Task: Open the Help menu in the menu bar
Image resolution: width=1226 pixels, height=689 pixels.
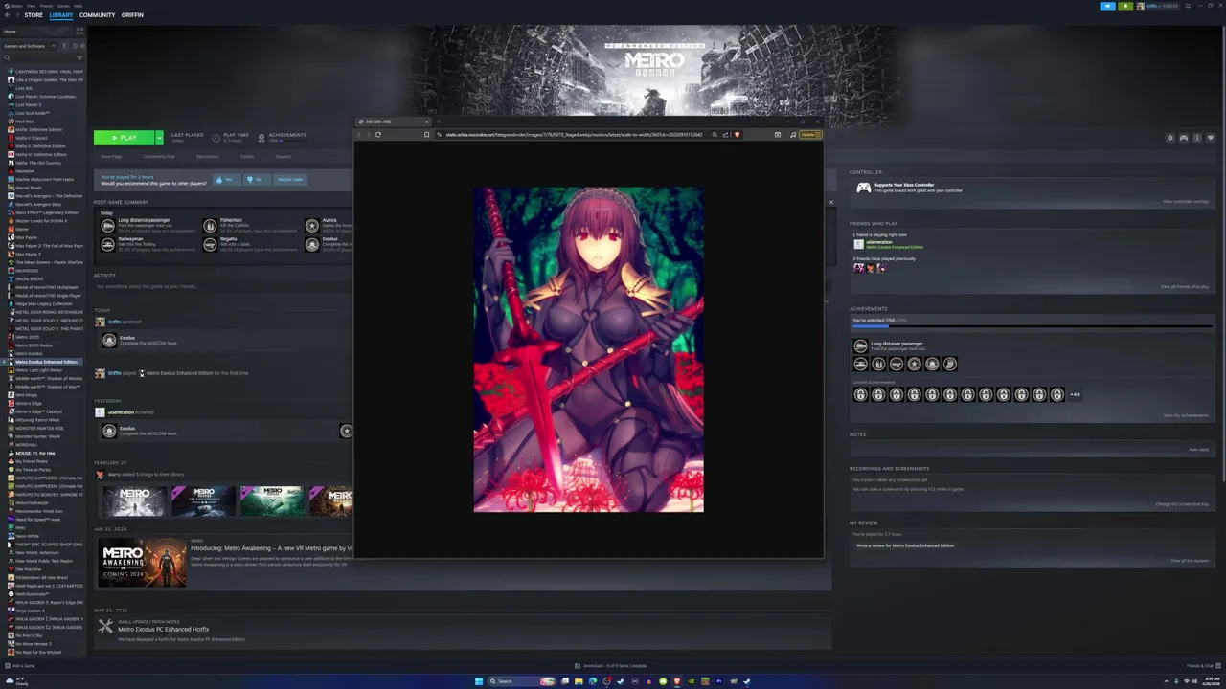Action: (79, 5)
